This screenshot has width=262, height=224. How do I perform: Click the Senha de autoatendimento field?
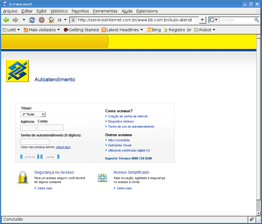coord(35,142)
